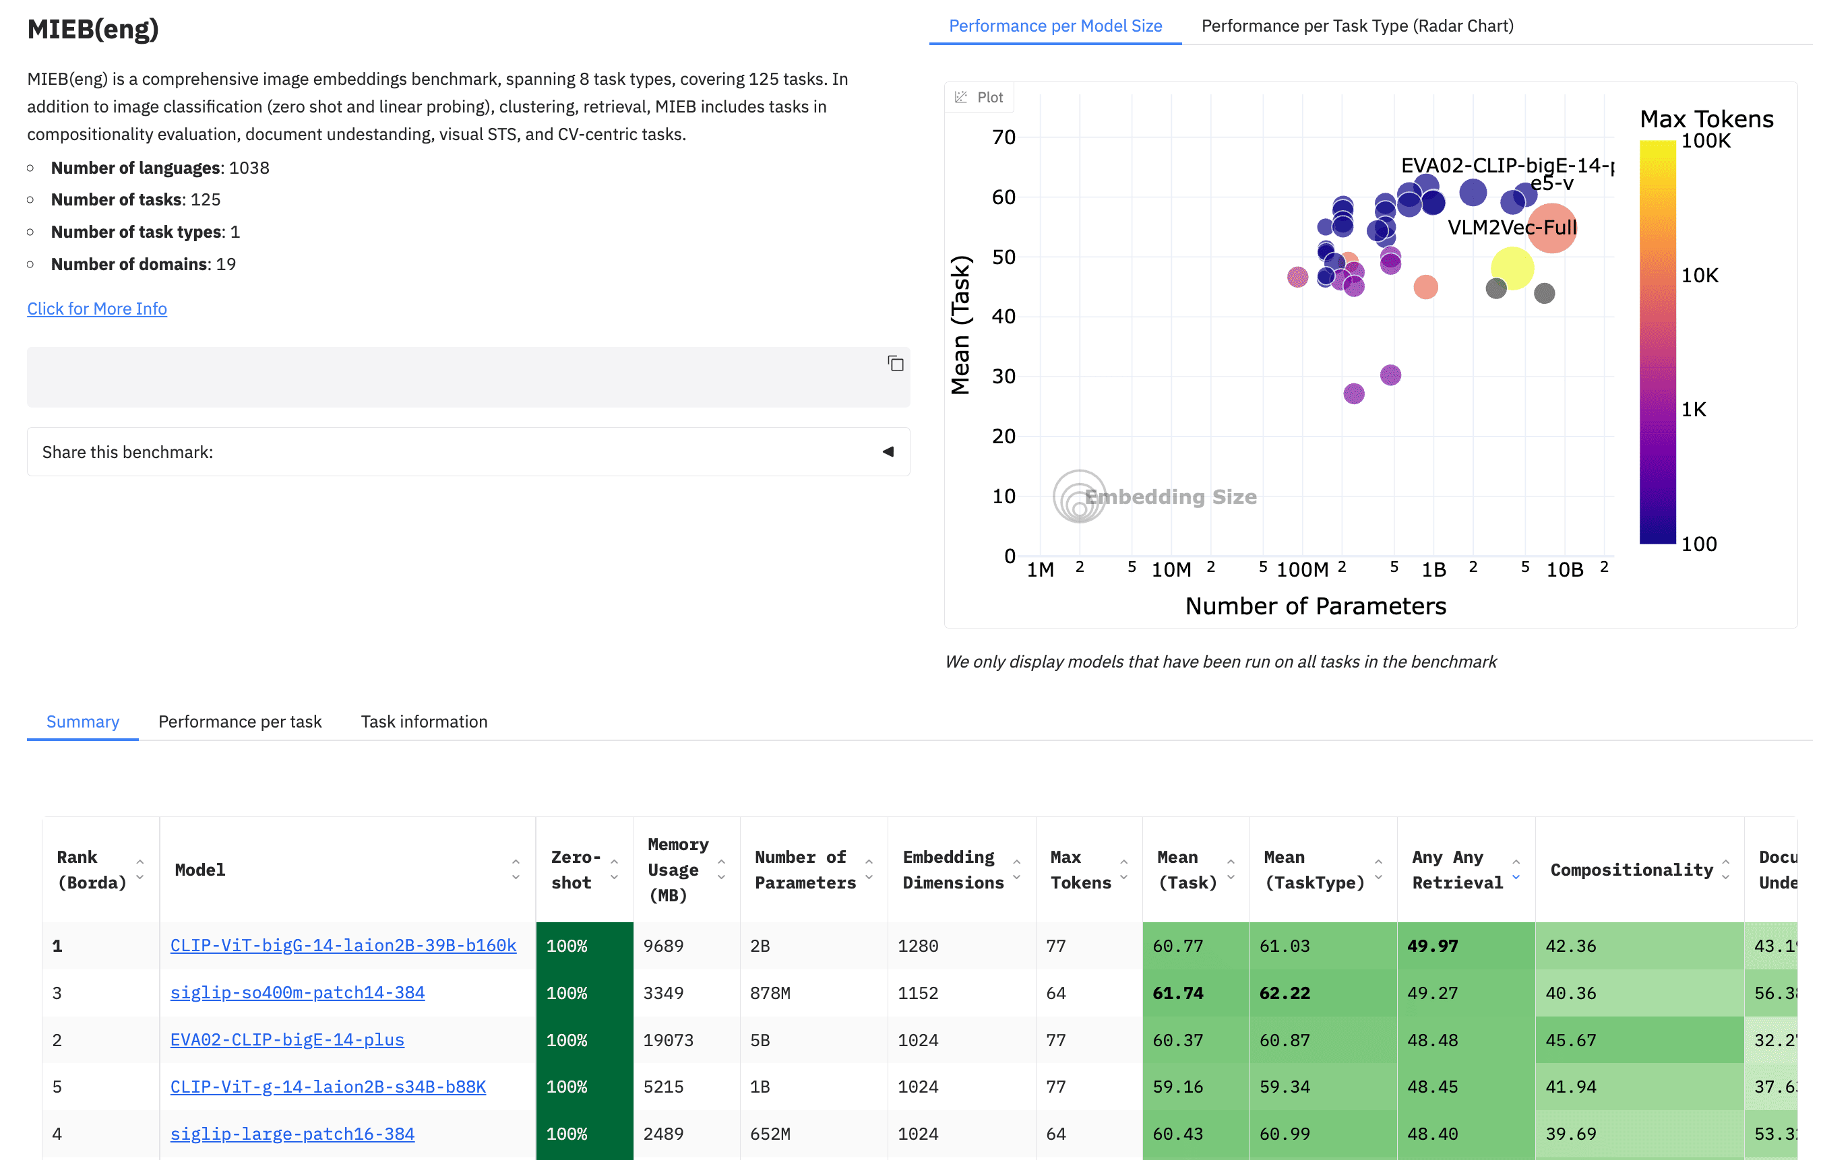The width and height of the screenshot is (1821, 1160).
Task: Open the Task information tab
Action: pos(423,721)
